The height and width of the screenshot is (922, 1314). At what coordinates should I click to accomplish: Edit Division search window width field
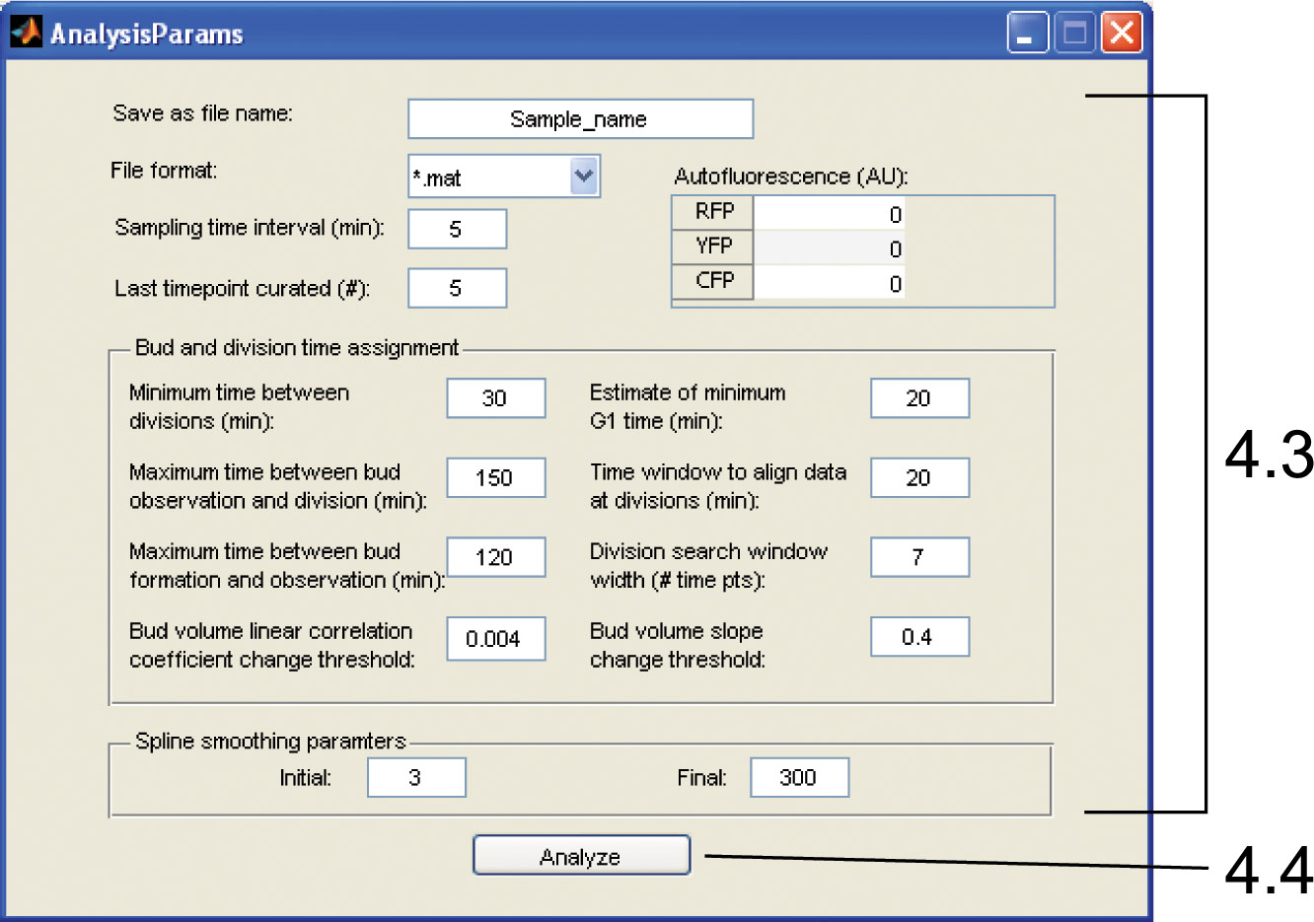tap(919, 557)
